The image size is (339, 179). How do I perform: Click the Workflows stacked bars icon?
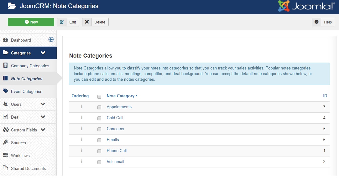[5, 155]
